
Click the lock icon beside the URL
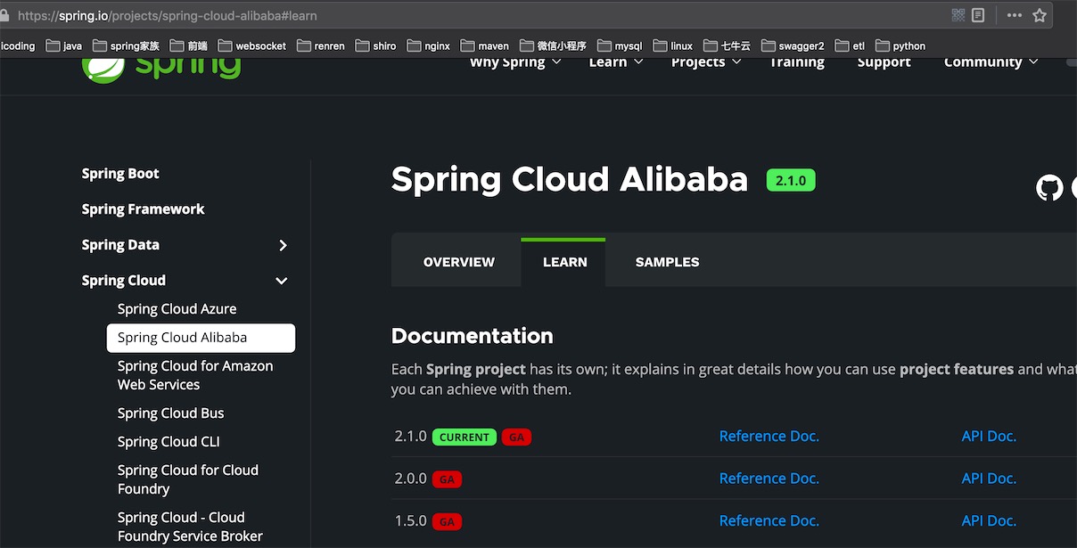[x=4, y=15]
